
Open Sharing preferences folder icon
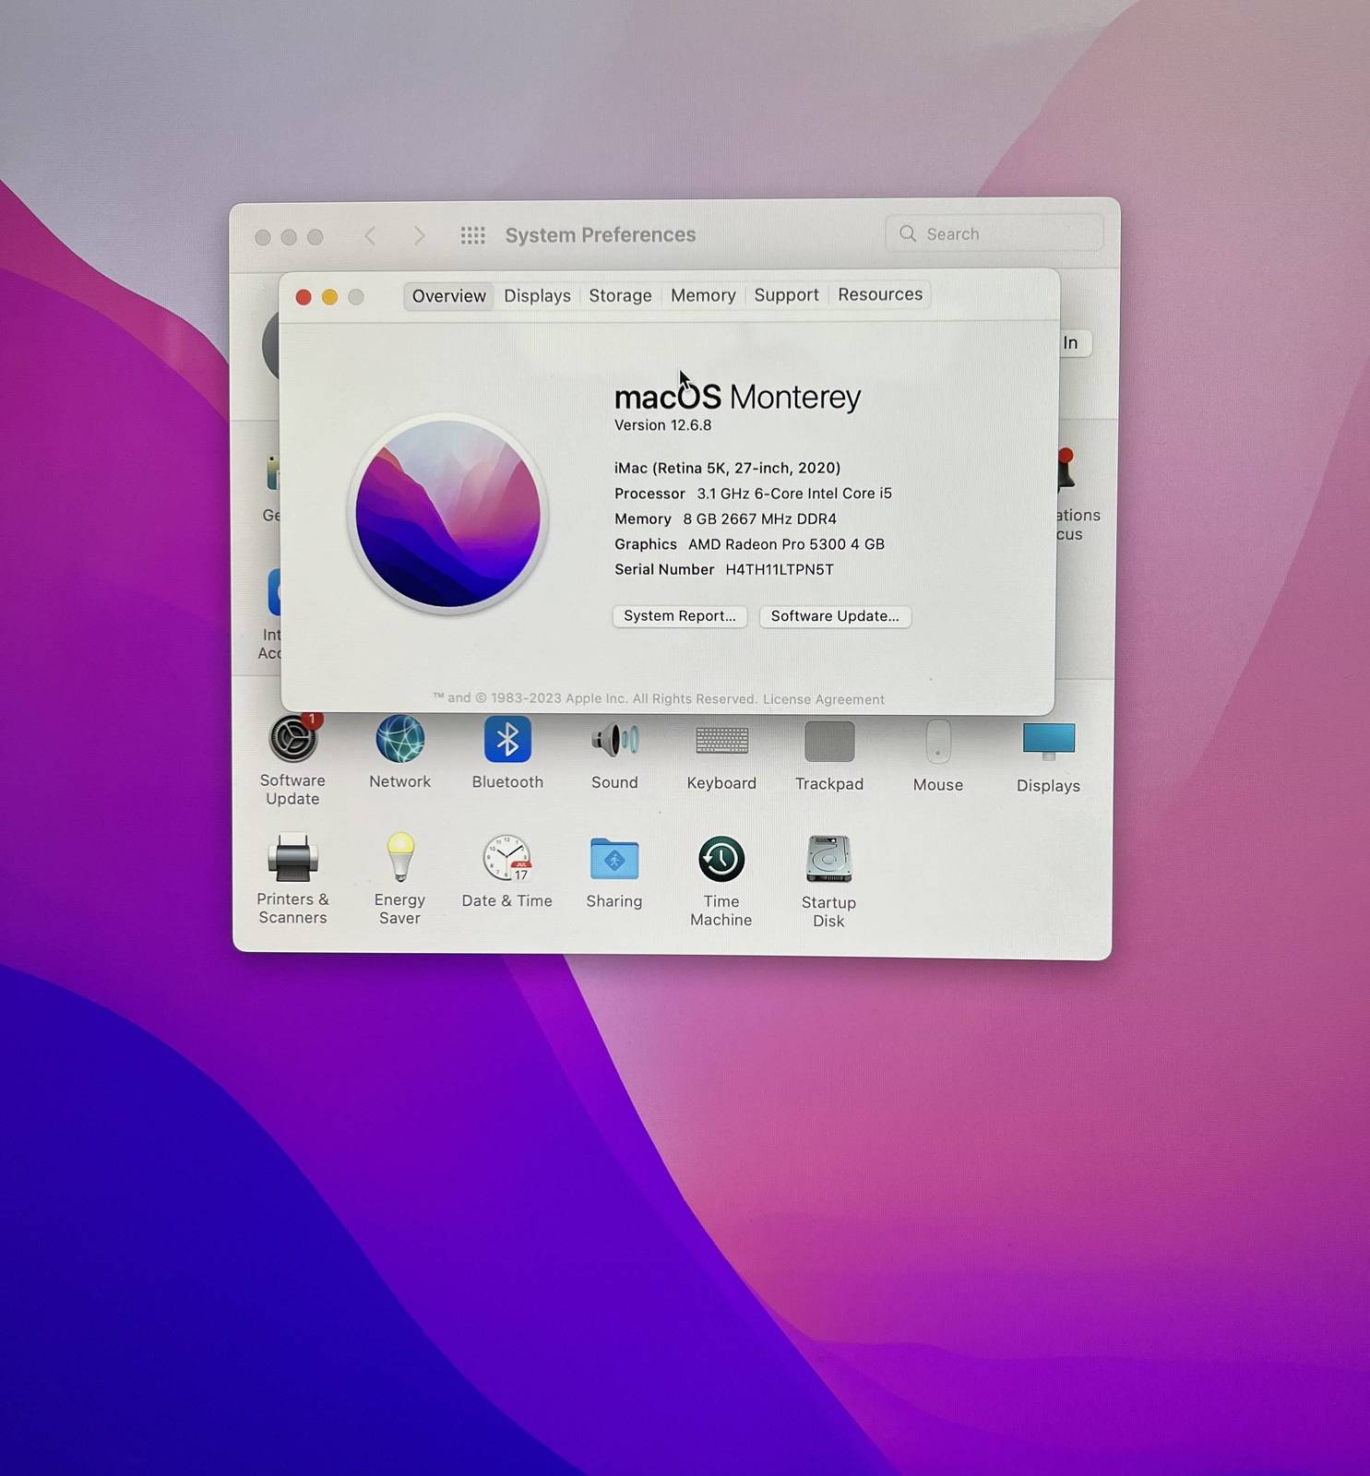click(614, 860)
